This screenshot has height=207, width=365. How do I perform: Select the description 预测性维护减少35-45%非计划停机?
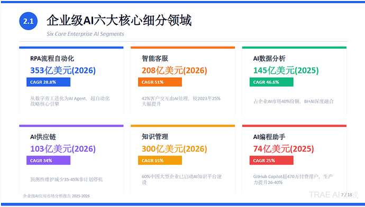[67, 180]
